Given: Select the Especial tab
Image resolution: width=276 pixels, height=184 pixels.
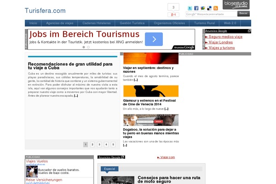Looking at the screenshot, I should 109,169.
